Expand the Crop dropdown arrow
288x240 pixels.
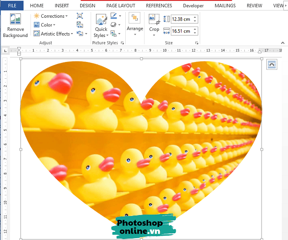pyautogui.click(x=154, y=35)
